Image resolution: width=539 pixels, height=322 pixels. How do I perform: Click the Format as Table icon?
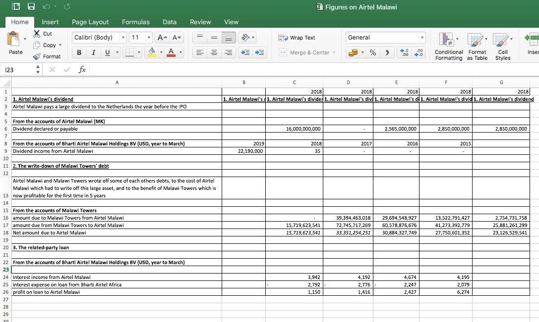pyautogui.click(x=475, y=40)
